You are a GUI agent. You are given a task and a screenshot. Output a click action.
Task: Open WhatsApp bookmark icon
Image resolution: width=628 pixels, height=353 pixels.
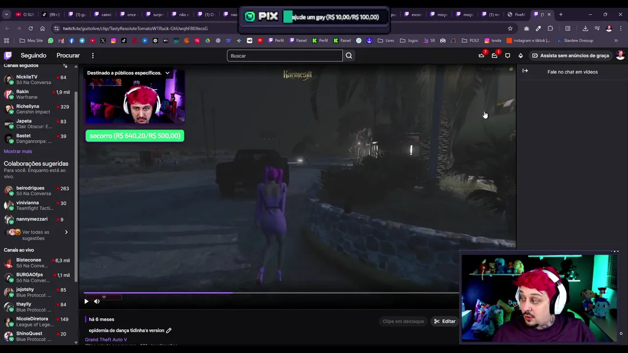click(51, 41)
